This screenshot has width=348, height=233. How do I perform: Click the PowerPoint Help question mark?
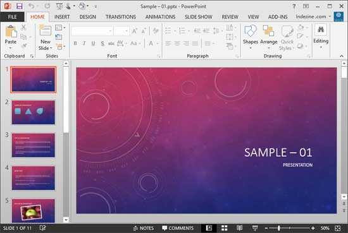pos(294,6)
